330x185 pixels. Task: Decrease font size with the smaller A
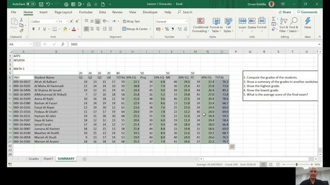coord(77,21)
